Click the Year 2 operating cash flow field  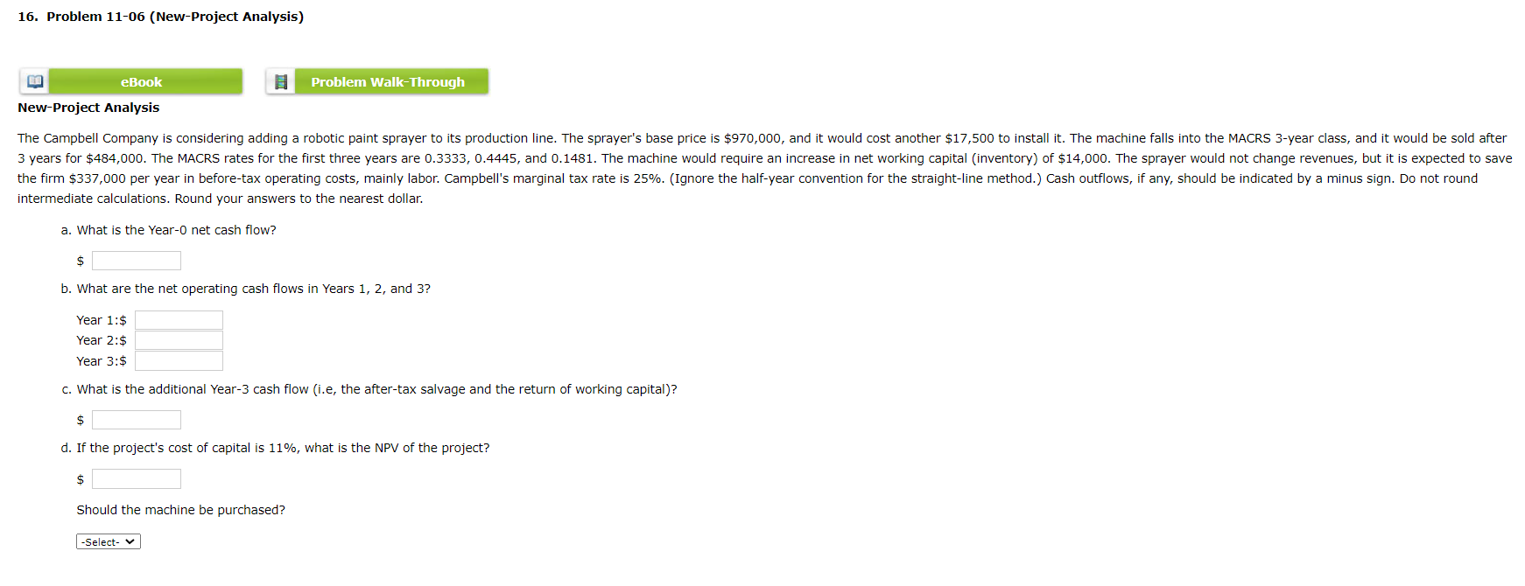click(x=179, y=340)
